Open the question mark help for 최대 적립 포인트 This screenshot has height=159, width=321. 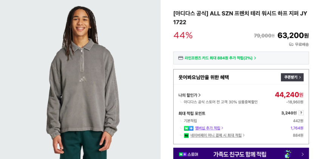[x=301, y=113]
